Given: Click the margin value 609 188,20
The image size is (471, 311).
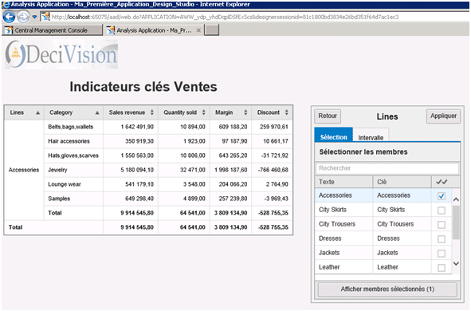Looking at the screenshot, I should point(233,127).
